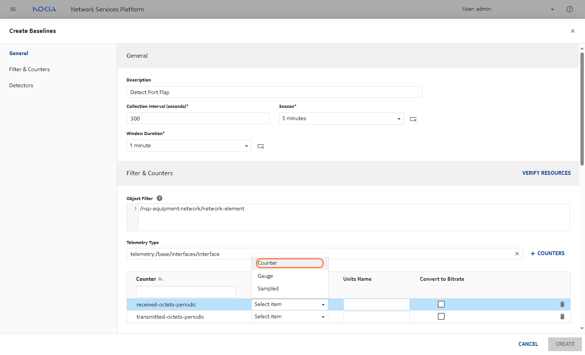Expand the Season dropdown
The height and width of the screenshot is (355, 585).
(x=399, y=119)
